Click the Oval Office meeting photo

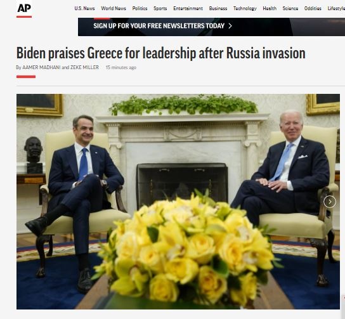(178, 202)
